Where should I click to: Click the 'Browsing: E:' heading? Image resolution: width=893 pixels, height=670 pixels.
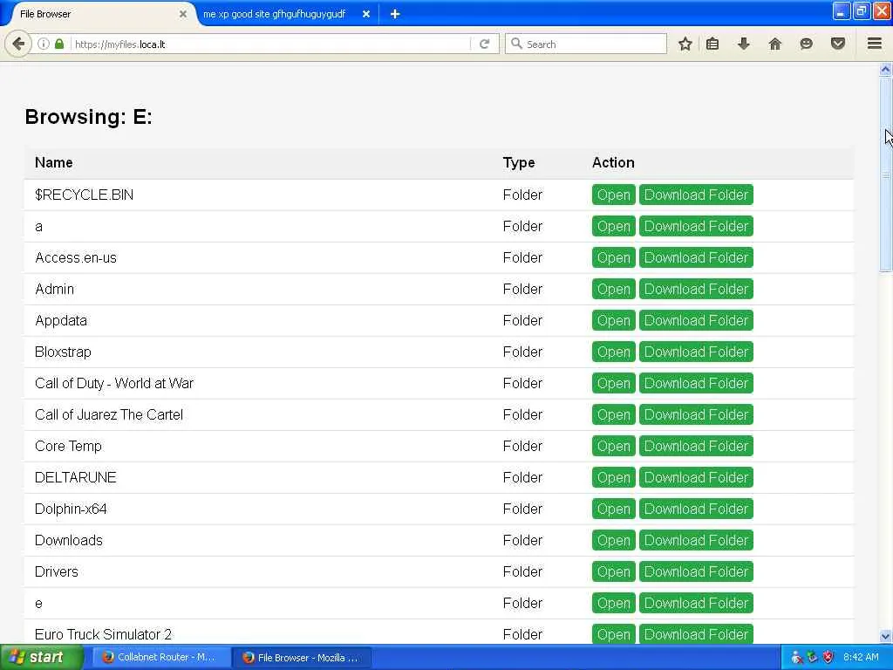[88, 117]
